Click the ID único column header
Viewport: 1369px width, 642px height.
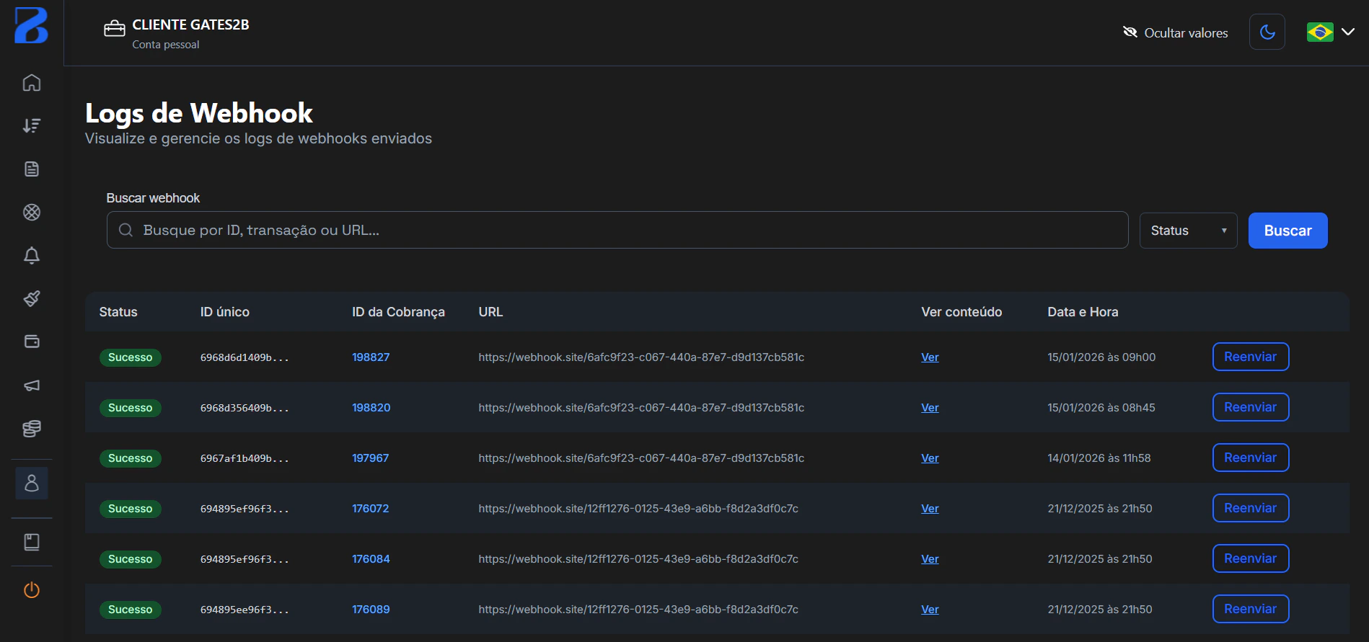click(225, 312)
